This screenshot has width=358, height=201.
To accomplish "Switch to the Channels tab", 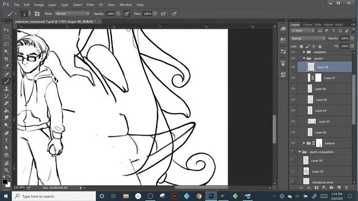I will coord(308,25).
